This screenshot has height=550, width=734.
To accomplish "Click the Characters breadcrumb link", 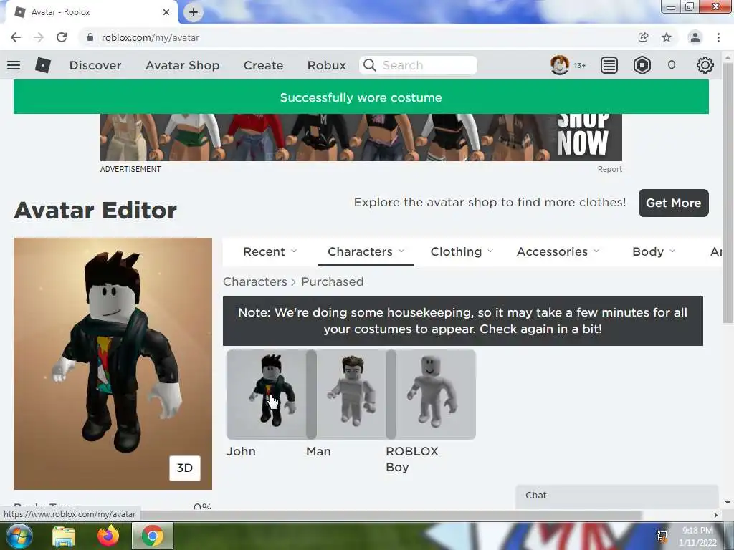I will (x=255, y=281).
